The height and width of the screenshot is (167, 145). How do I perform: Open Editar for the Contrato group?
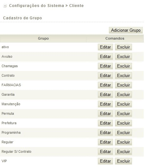click(105, 75)
